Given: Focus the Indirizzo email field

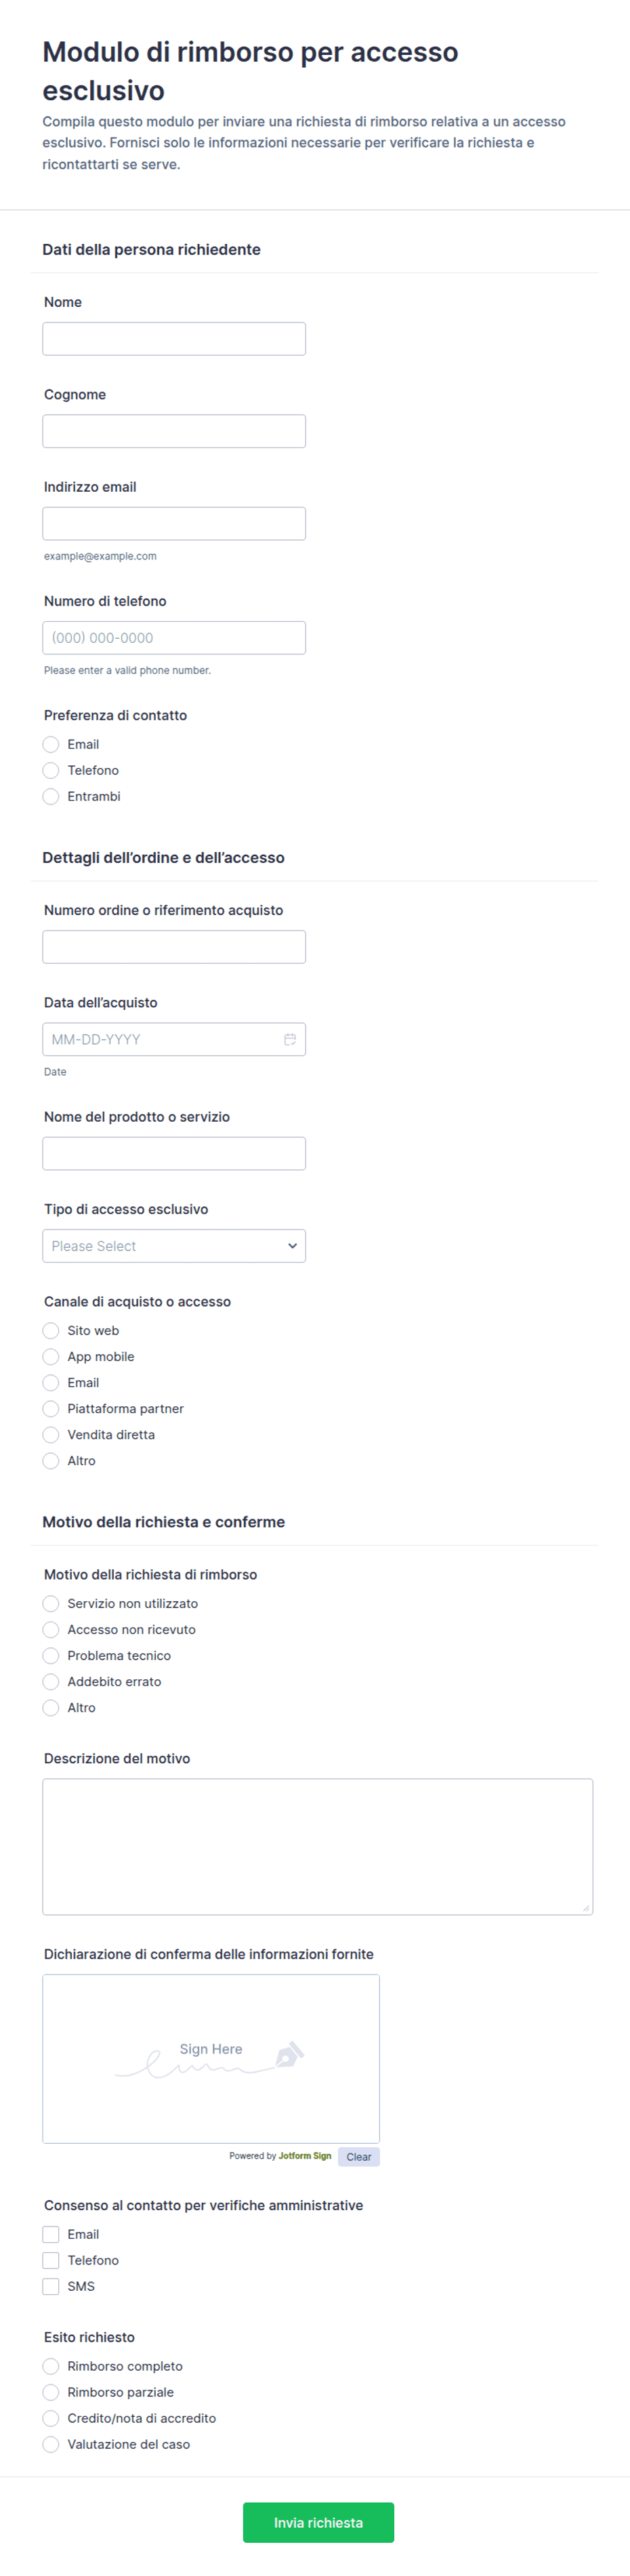Looking at the screenshot, I should coord(174,524).
